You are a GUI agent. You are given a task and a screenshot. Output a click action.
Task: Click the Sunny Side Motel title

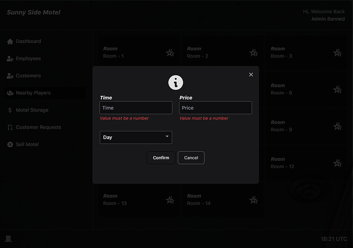34,12
